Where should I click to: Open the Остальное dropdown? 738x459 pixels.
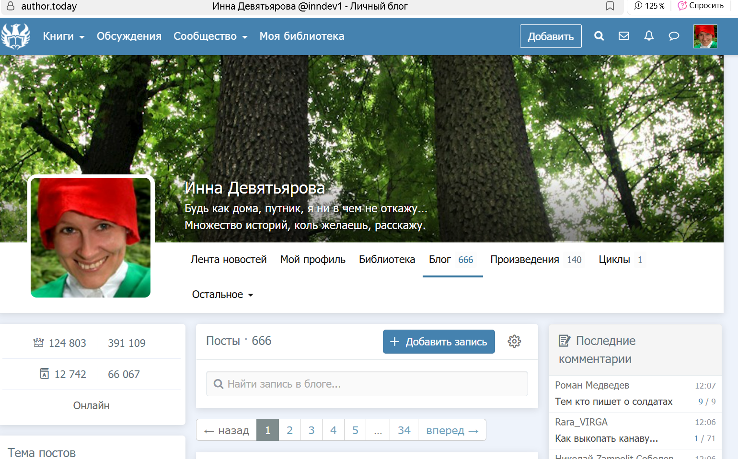click(222, 295)
